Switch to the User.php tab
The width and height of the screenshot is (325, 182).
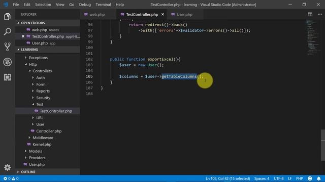(x=184, y=15)
